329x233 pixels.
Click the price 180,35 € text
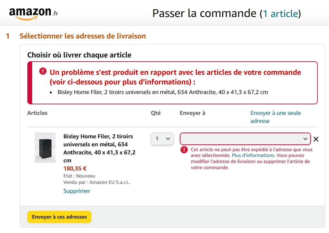[75, 168]
